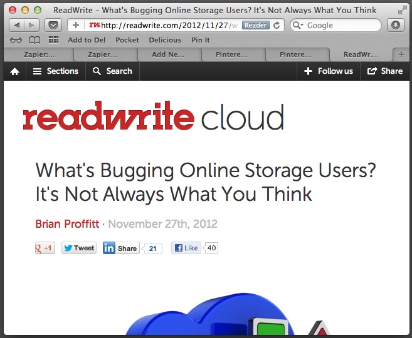Screen dimensions: 412x338
Task: Tweet this article
Action: (x=79, y=248)
